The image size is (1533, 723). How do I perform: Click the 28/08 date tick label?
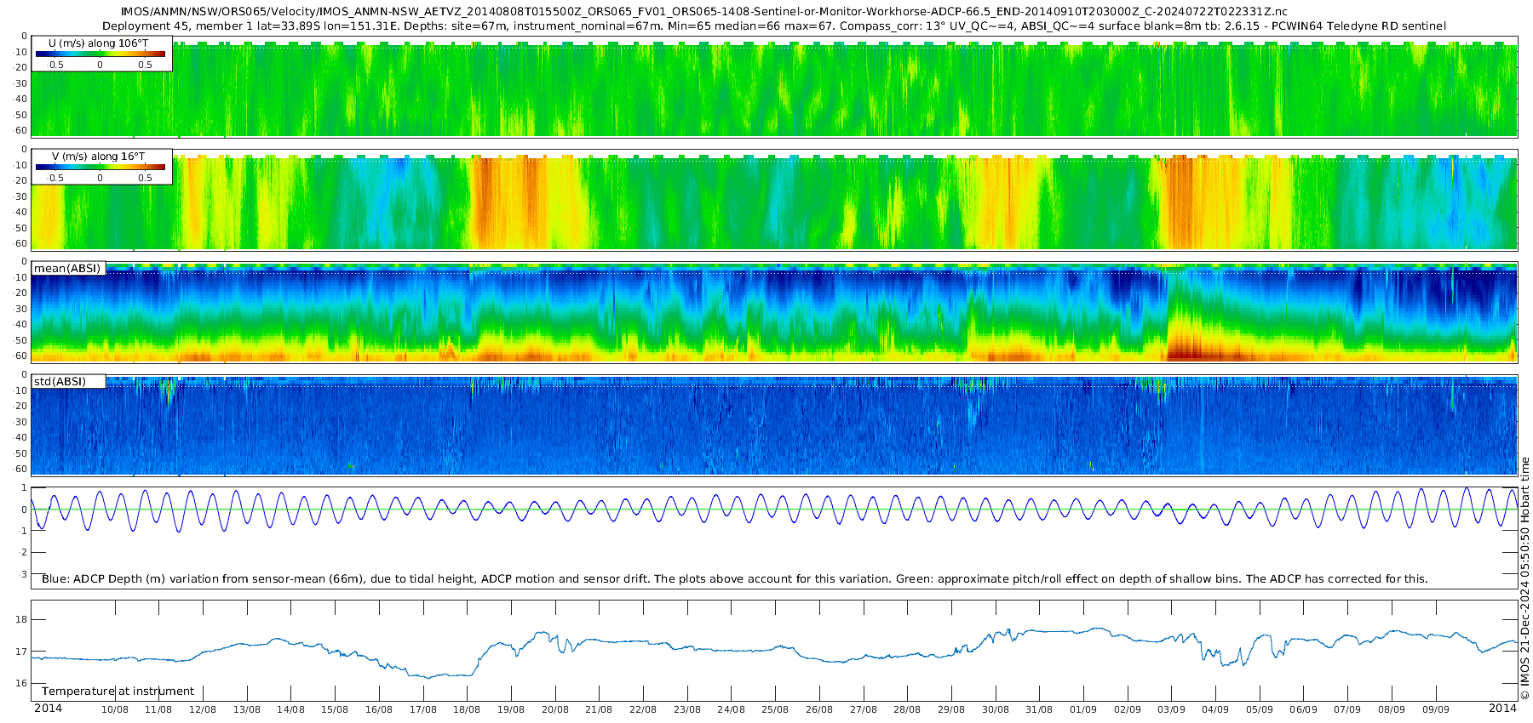click(907, 709)
